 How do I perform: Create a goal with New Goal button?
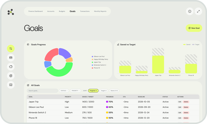pyautogui.click(x=194, y=28)
